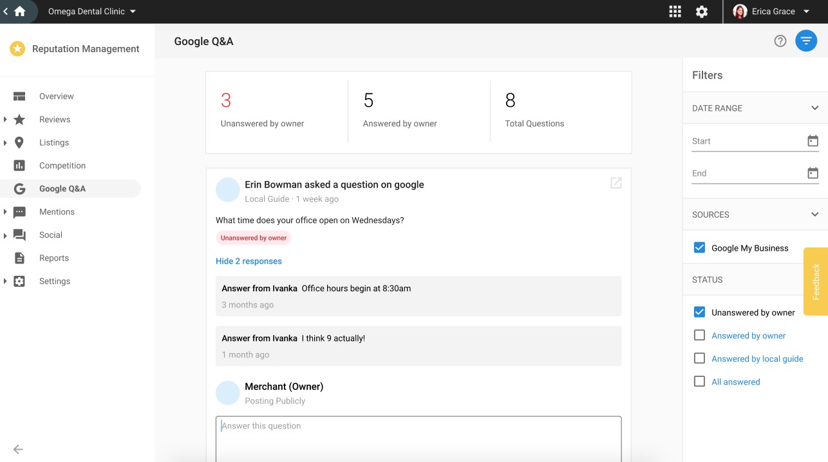Click the Overview sidebar icon
Image resolution: width=828 pixels, height=462 pixels.
[19, 96]
